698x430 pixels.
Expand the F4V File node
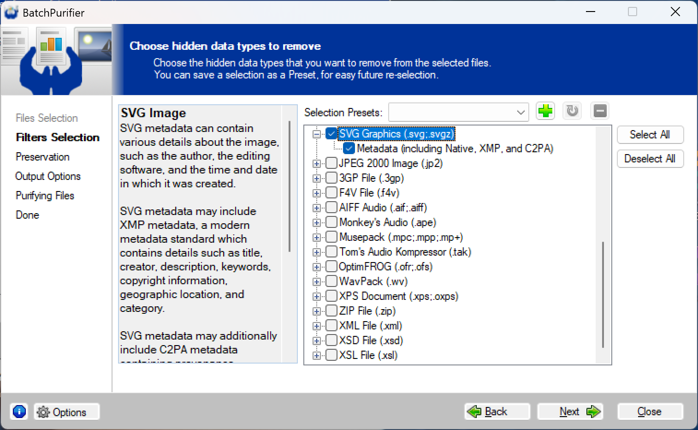point(317,193)
